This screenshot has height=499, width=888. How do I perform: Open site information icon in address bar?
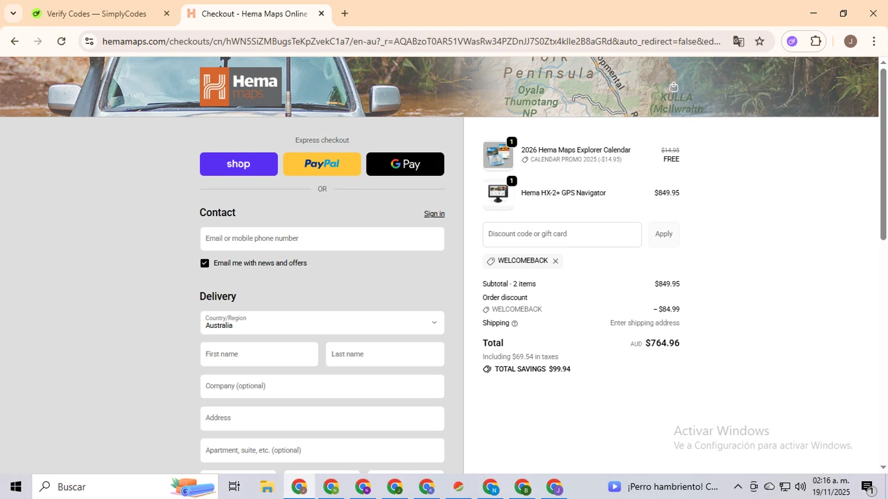[89, 41]
